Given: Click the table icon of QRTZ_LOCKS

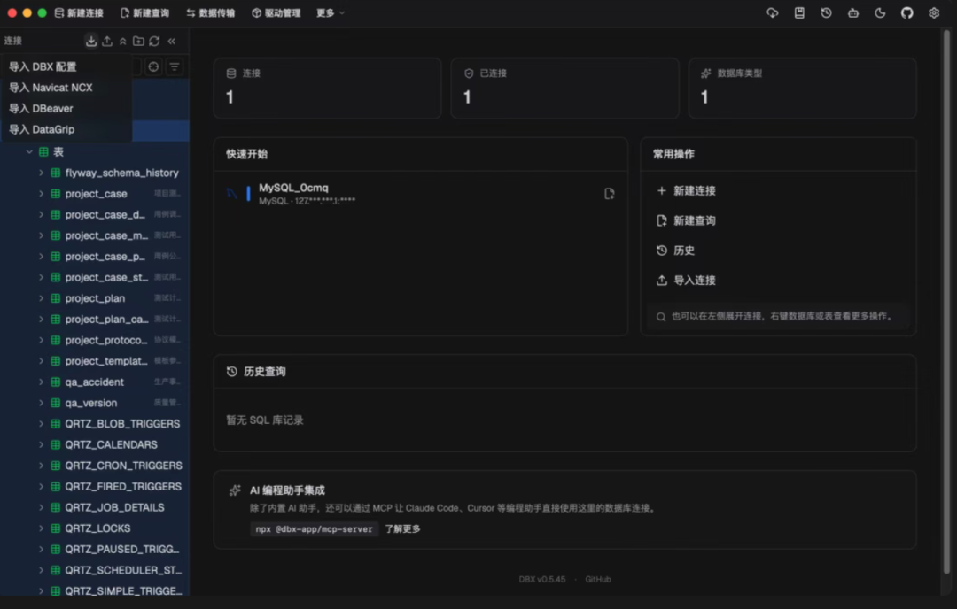Looking at the screenshot, I should [56, 528].
